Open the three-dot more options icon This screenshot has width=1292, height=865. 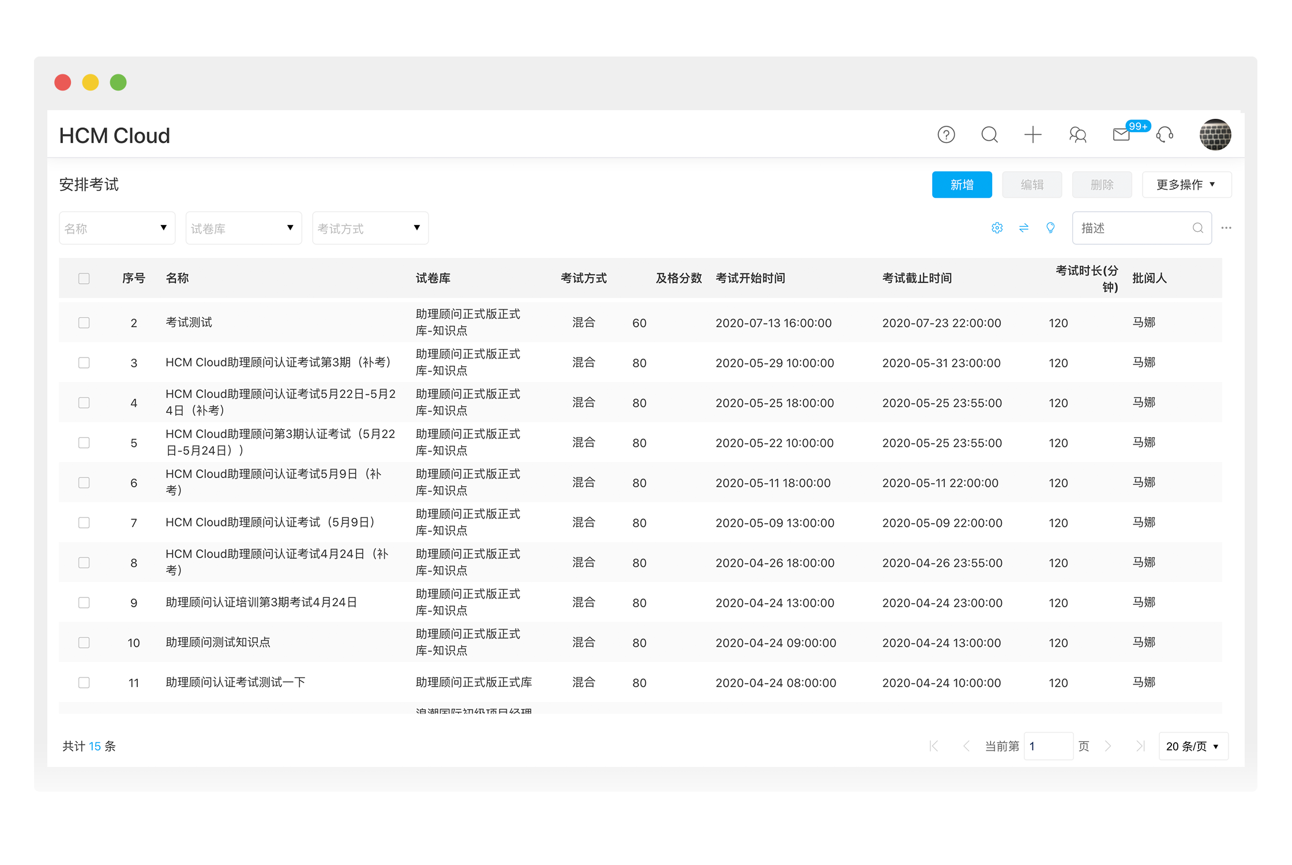click(1226, 228)
